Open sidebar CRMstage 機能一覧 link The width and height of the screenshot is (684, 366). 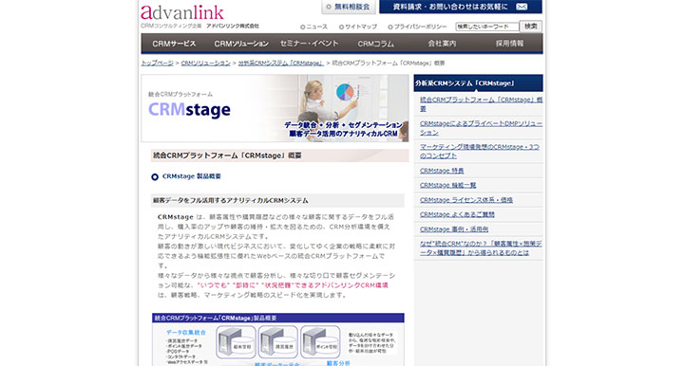tap(447, 185)
